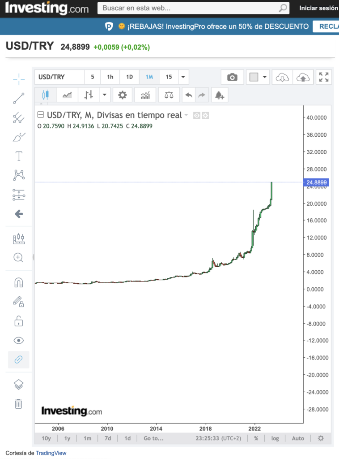Click the USD/TRY symbol input field
The width and height of the screenshot is (339, 459).
point(59,77)
